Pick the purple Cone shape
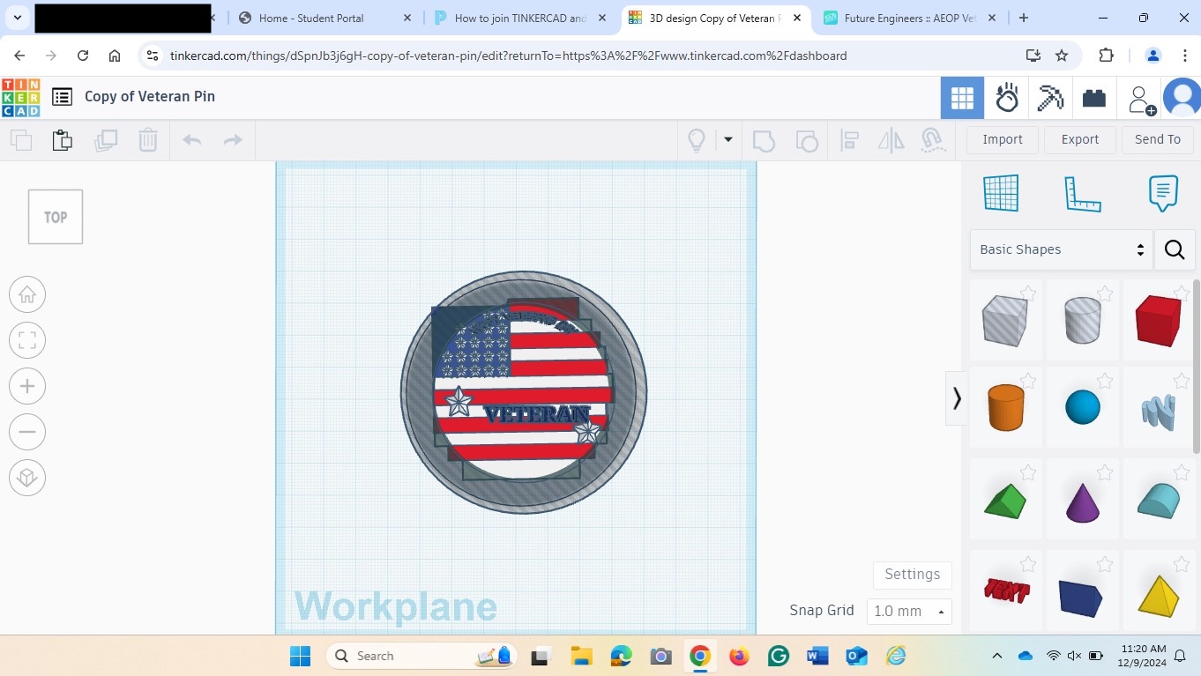 pyautogui.click(x=1083, y=501)
